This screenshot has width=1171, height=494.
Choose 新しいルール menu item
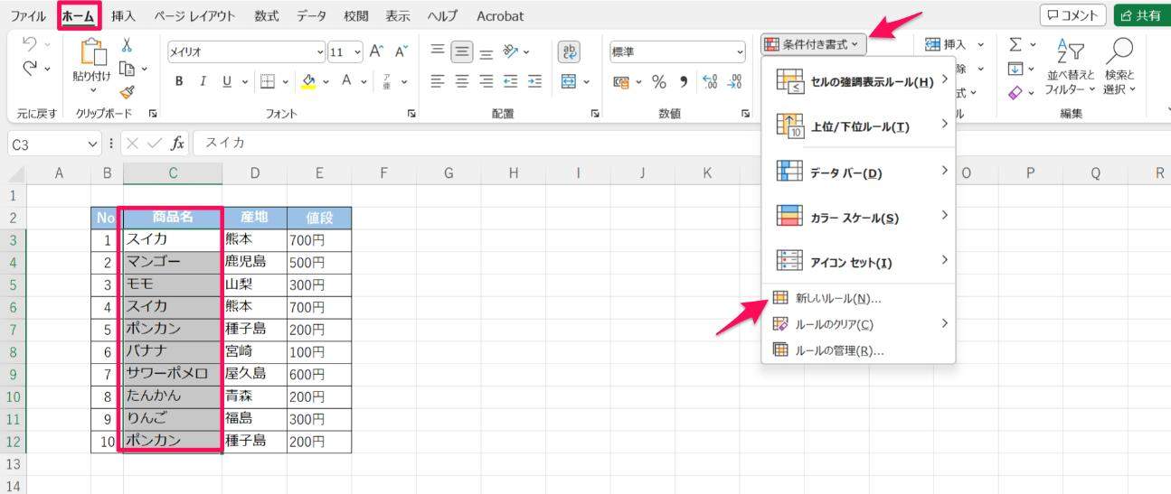[x=859, y=298]
